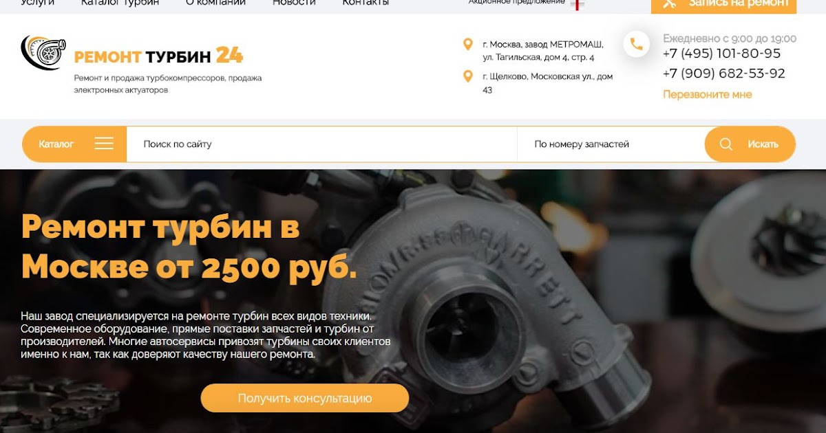Viewport: 826px width, 433px height.
Task: Click the Получить консультацию button
Action: click(x=305, y=398)
